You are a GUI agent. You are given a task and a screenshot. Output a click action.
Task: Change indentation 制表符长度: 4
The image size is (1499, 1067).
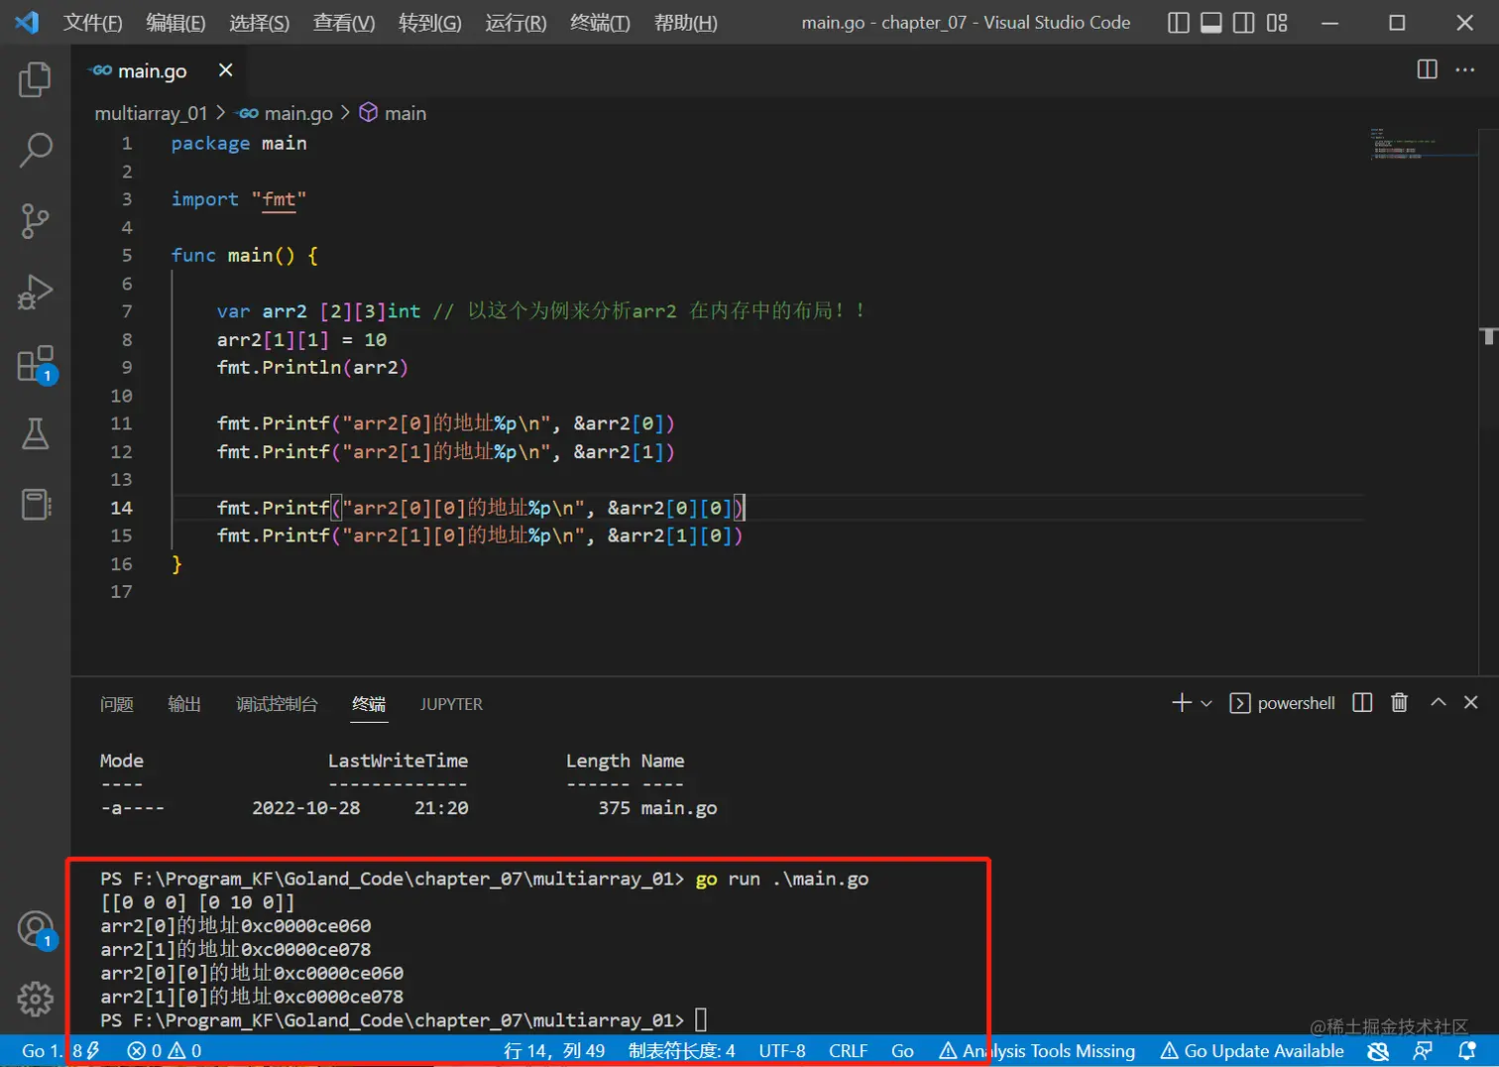pyautogui.click(x=682, y=1051)
